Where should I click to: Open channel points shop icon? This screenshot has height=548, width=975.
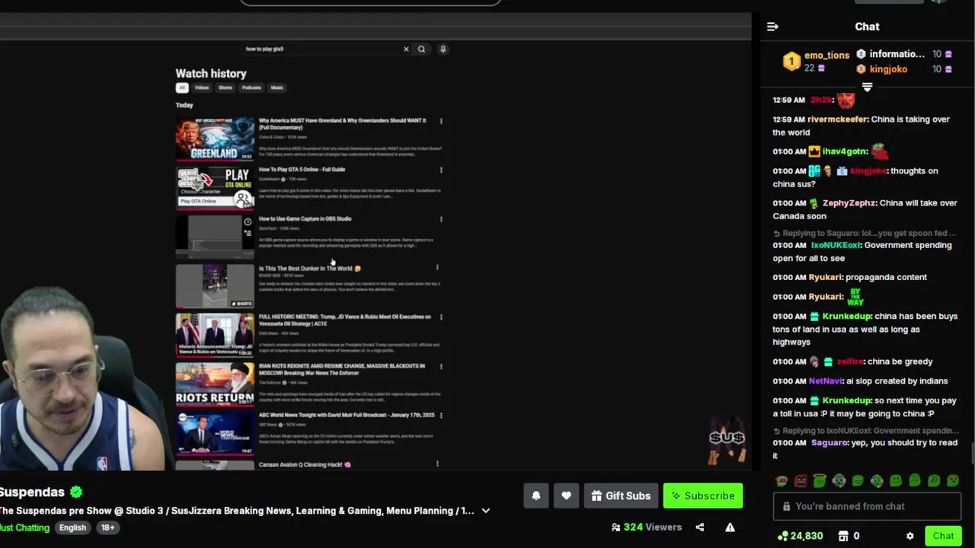point(843,536)
